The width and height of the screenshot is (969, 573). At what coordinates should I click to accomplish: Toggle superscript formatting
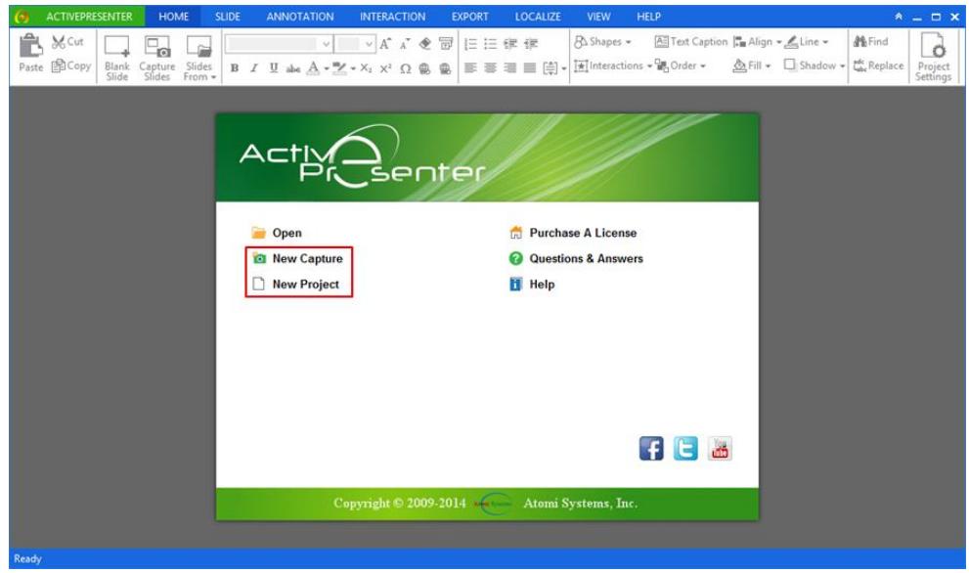(385, 68)
